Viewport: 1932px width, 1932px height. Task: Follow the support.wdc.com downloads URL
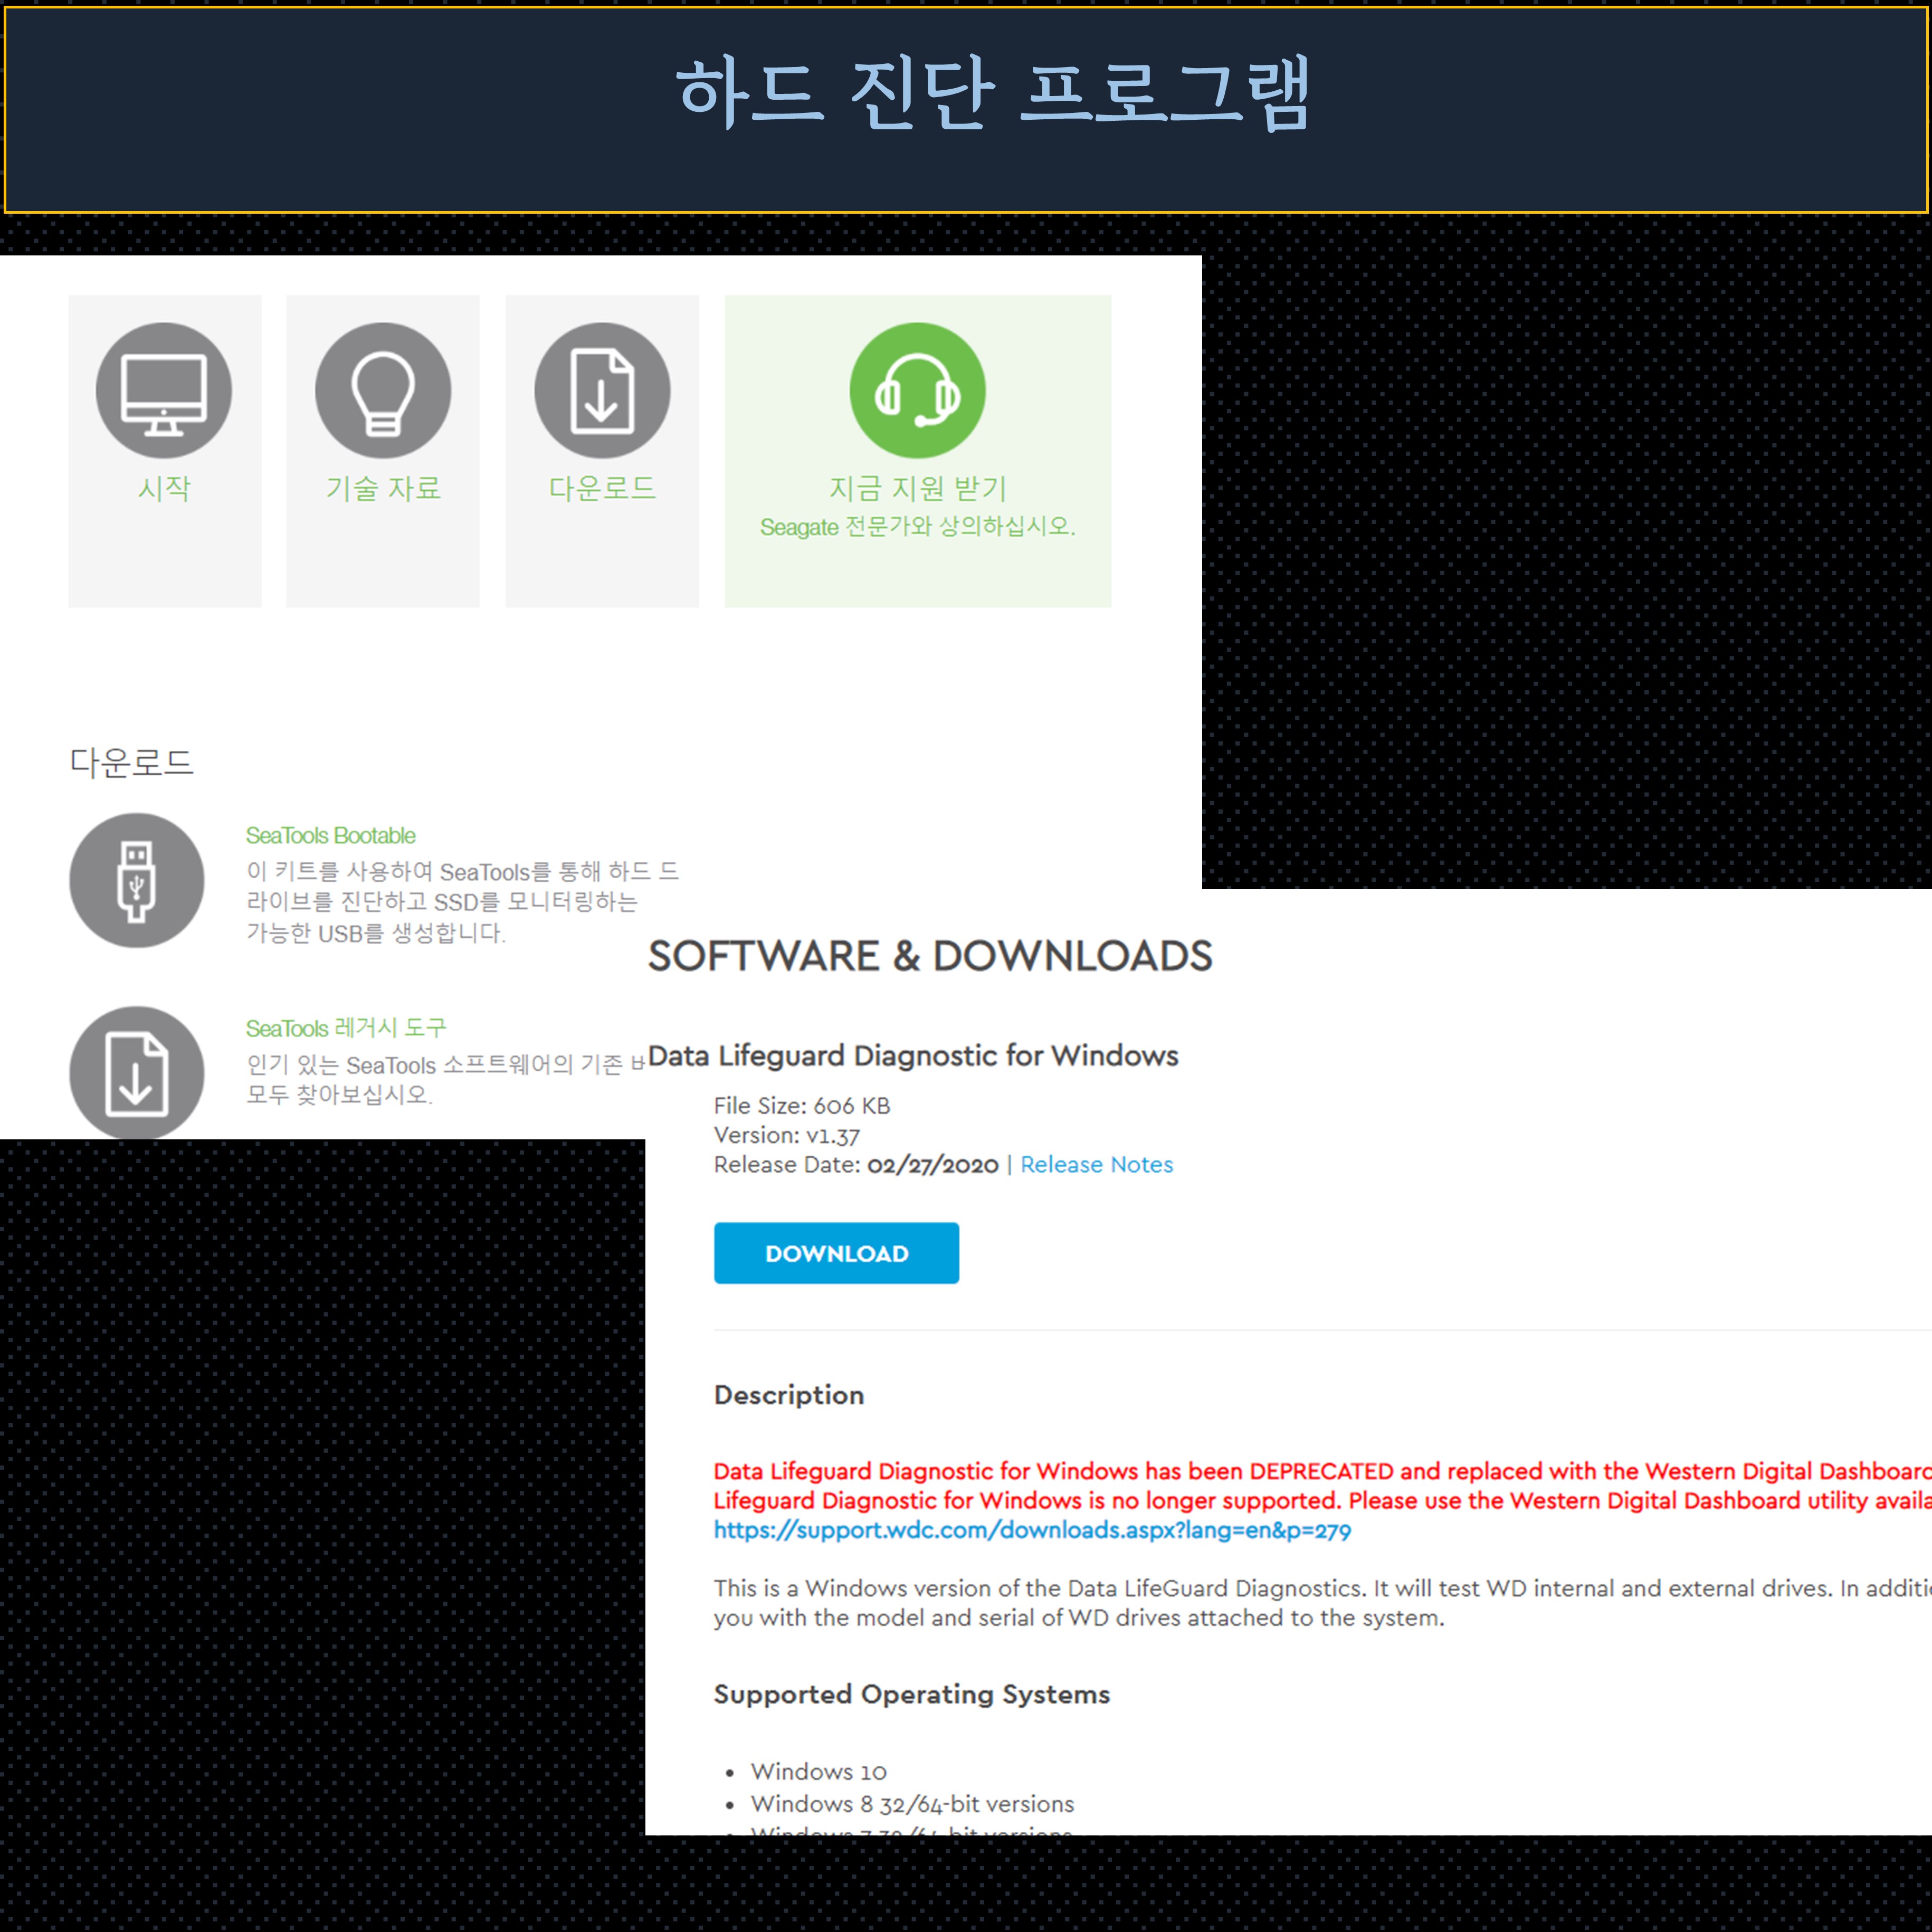coord(1032,1530)
